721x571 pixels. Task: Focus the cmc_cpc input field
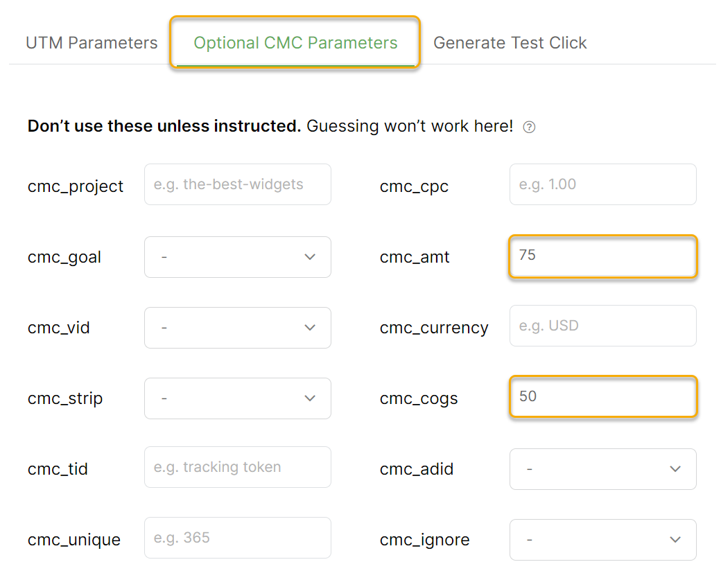602,184
